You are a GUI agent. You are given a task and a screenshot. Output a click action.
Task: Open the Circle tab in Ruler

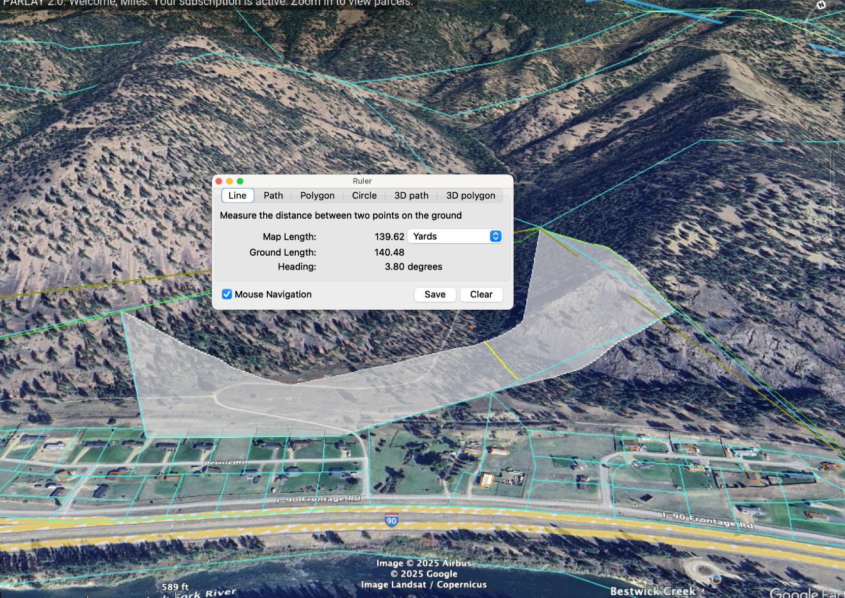click(x=364, y=196)
